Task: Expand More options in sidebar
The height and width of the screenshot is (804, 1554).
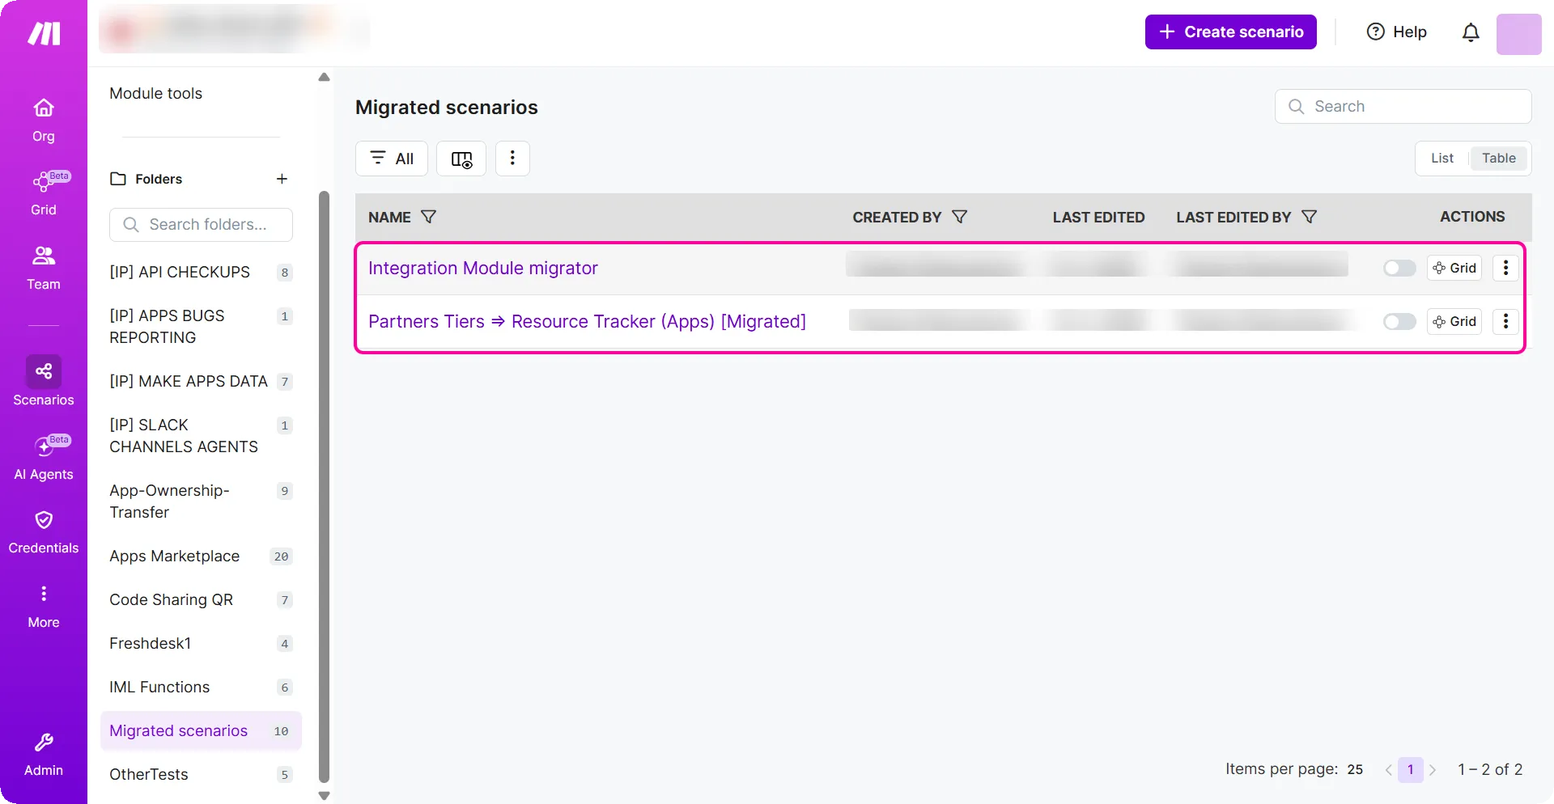Action: (x=44, y=607)
